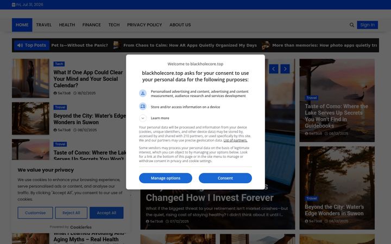Open the HEALTH menu item
This screenshot has width=391, height=244.
(x=67, y=25)
